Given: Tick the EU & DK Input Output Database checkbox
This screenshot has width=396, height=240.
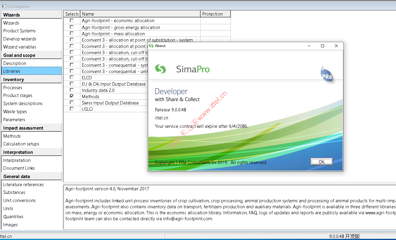Looking at the screenshot, I should (x=72, y=83).
